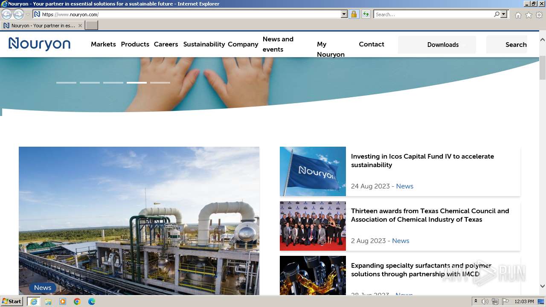Open the News and events menu
The image size is (546, 307).
(278, 44)
